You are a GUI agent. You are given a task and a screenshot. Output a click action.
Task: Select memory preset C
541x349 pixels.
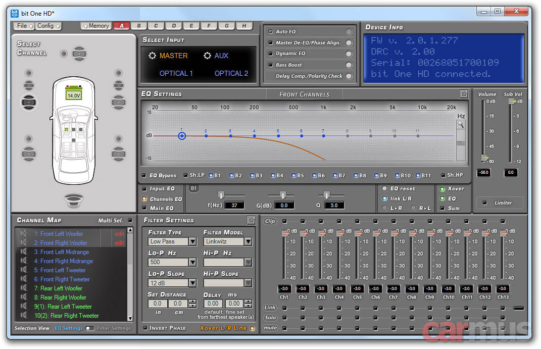point(156,26)
